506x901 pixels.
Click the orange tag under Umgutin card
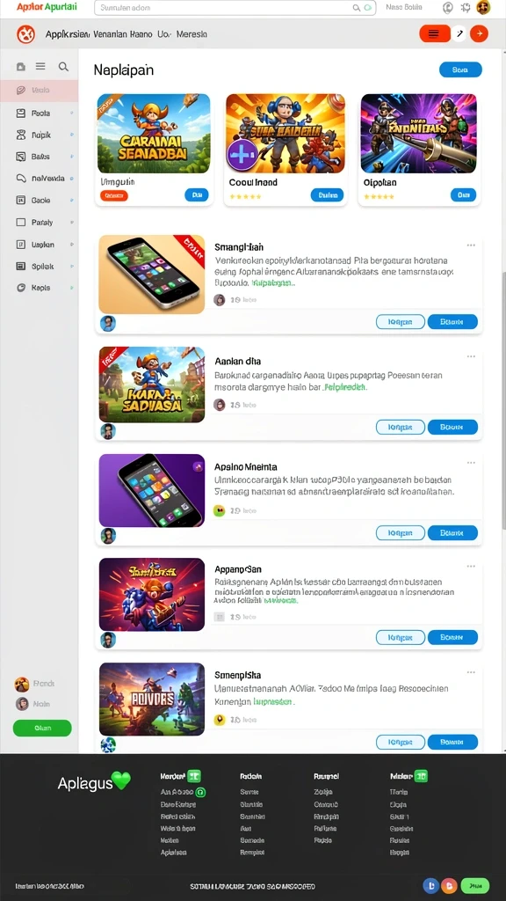pos(114,196)
